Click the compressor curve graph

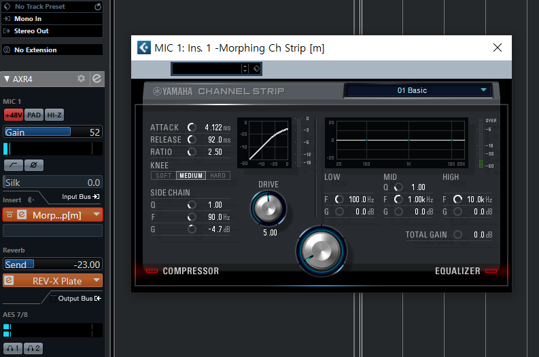264,143
